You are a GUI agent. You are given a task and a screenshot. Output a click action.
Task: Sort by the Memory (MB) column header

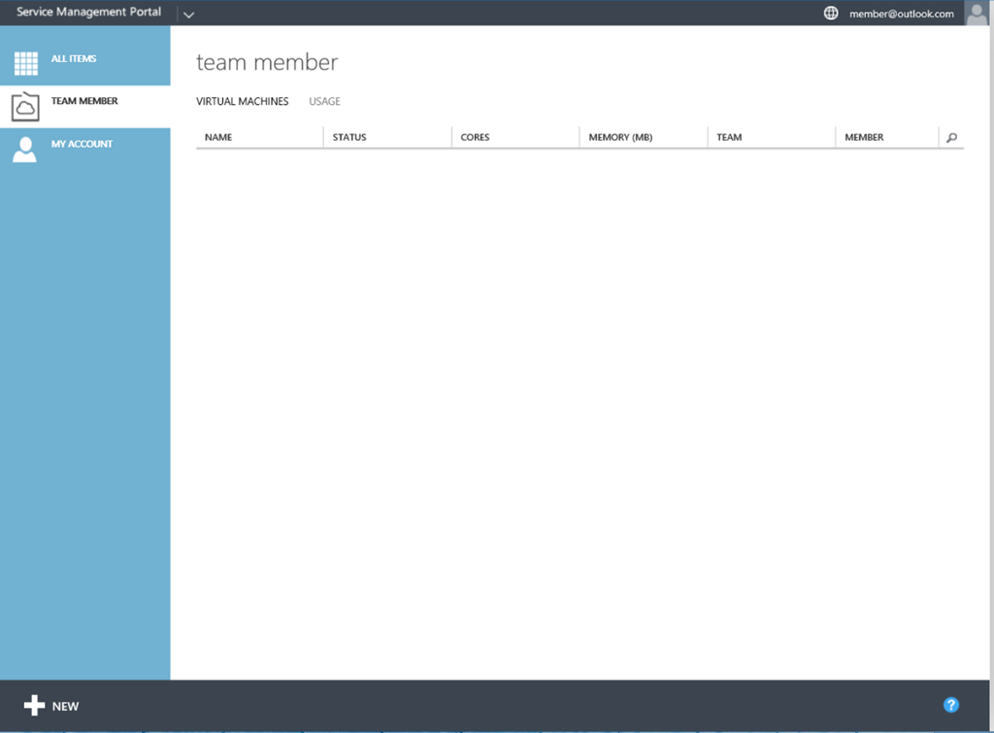coord(620,138)
